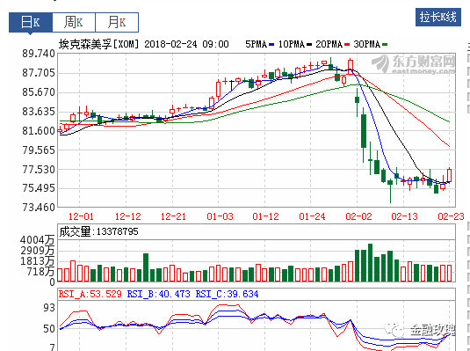Click the 30PMA green legend swatch
This screenshot has width=470, height=351.
click(385, 45)
